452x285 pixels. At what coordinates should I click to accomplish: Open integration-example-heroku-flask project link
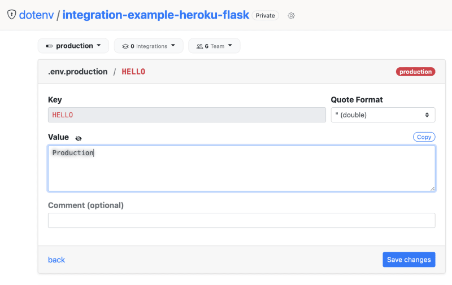156,15
